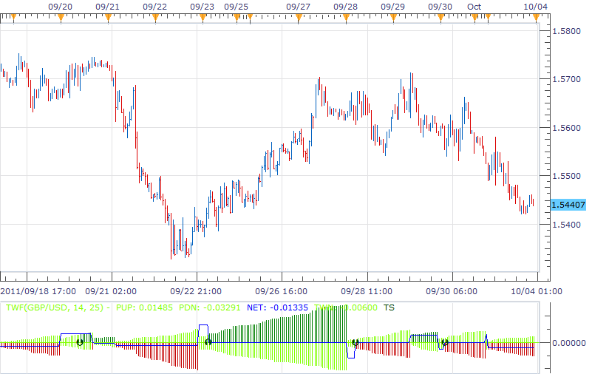This screenshot has height=374, width=592.
Task: Click the orange marker under 09/20
Action: pos(61,17)
